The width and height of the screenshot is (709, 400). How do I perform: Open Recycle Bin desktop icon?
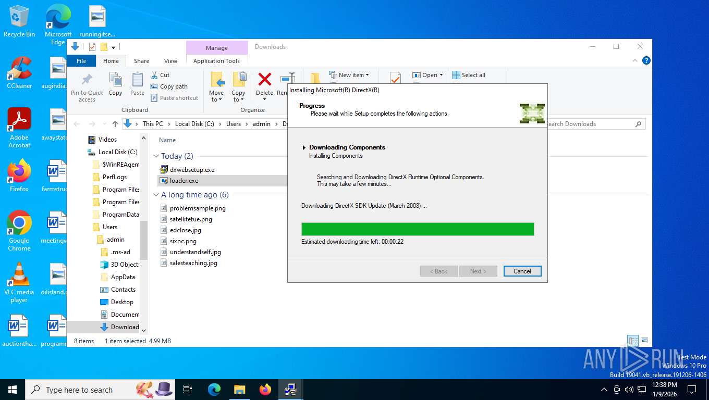click(x=19, y=22)
